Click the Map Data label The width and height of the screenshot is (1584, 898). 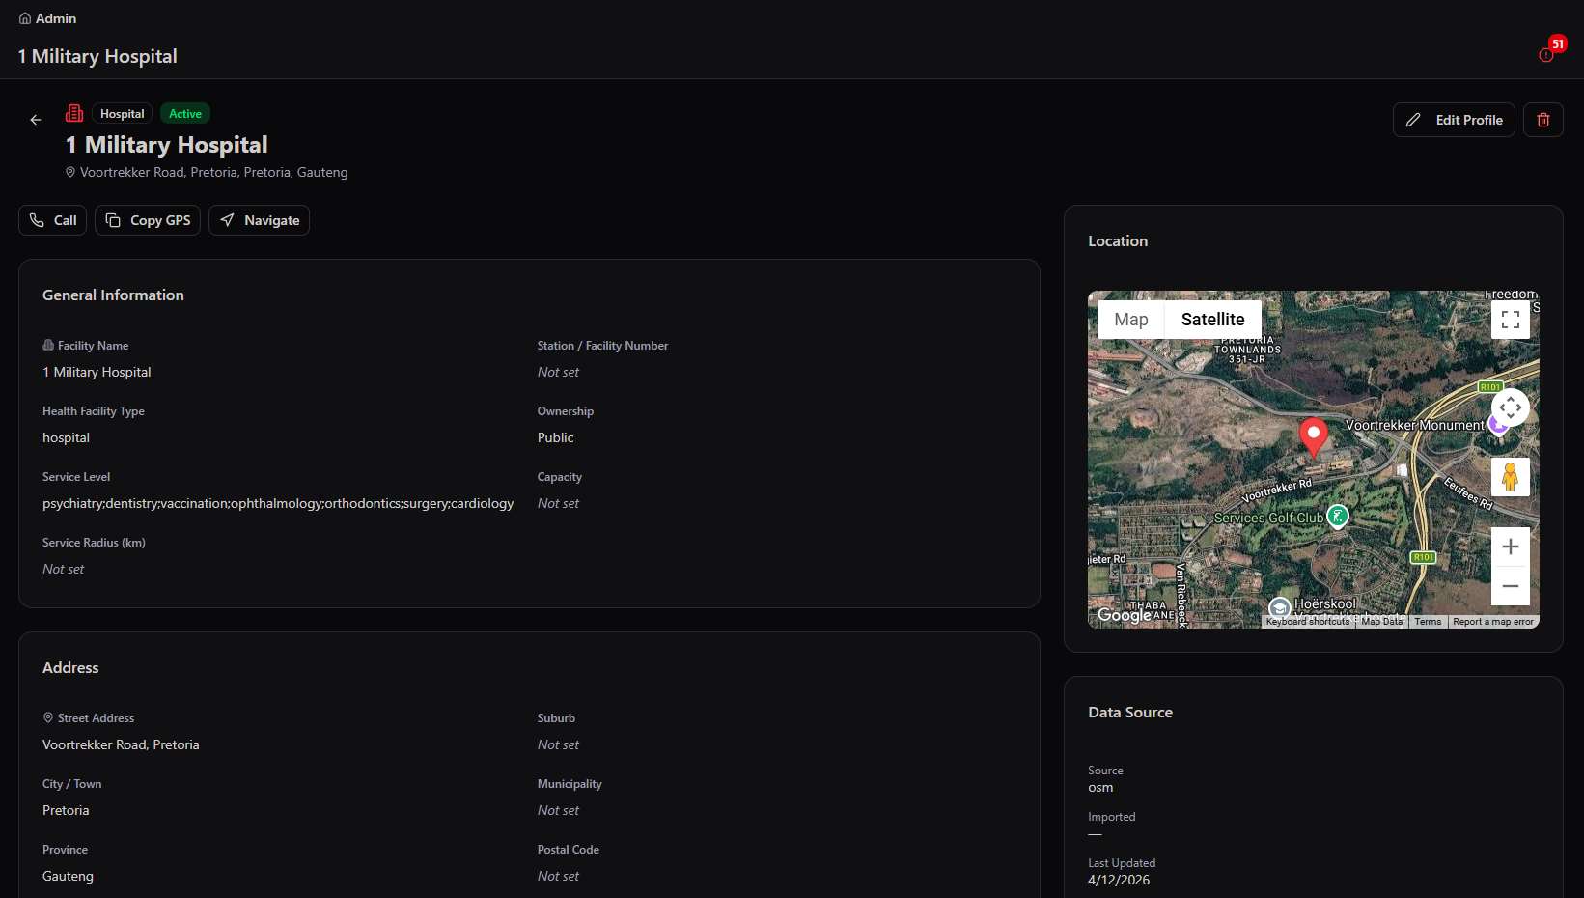pos(1381,622)
